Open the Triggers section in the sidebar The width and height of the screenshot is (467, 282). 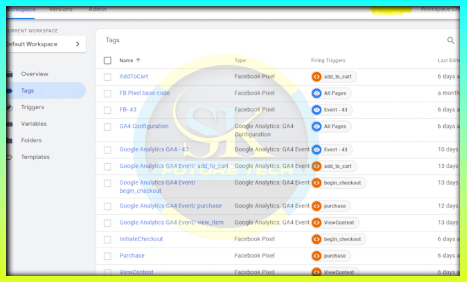pyautogui.click(x=33, y=107)
